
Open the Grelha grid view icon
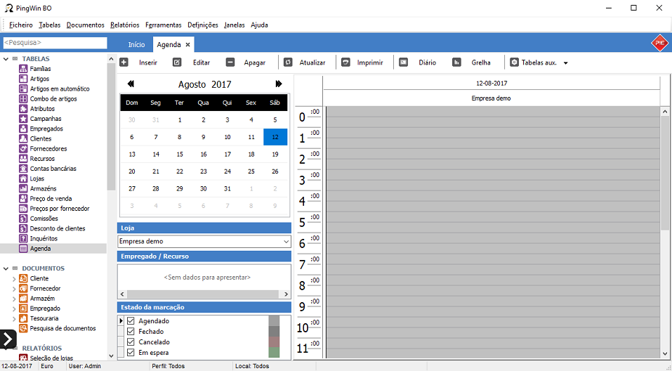(456, 63)
